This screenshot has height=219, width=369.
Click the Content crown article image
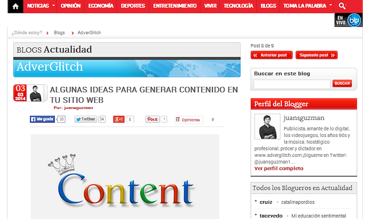(125, 177)
